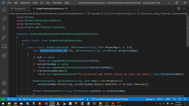This screenshot has width=189, height=106.
Task: Open Visual Studio purple icon in taskbar
Action: 46,103
